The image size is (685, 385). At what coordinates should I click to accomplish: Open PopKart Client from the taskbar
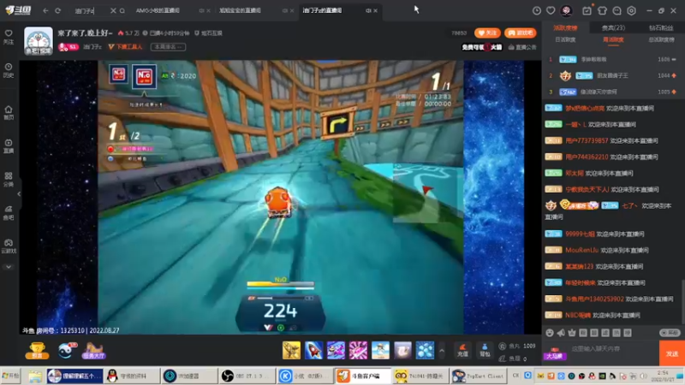point(479,376)
